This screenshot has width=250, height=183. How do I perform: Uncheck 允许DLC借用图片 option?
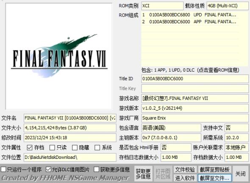(x=48, y=169)
